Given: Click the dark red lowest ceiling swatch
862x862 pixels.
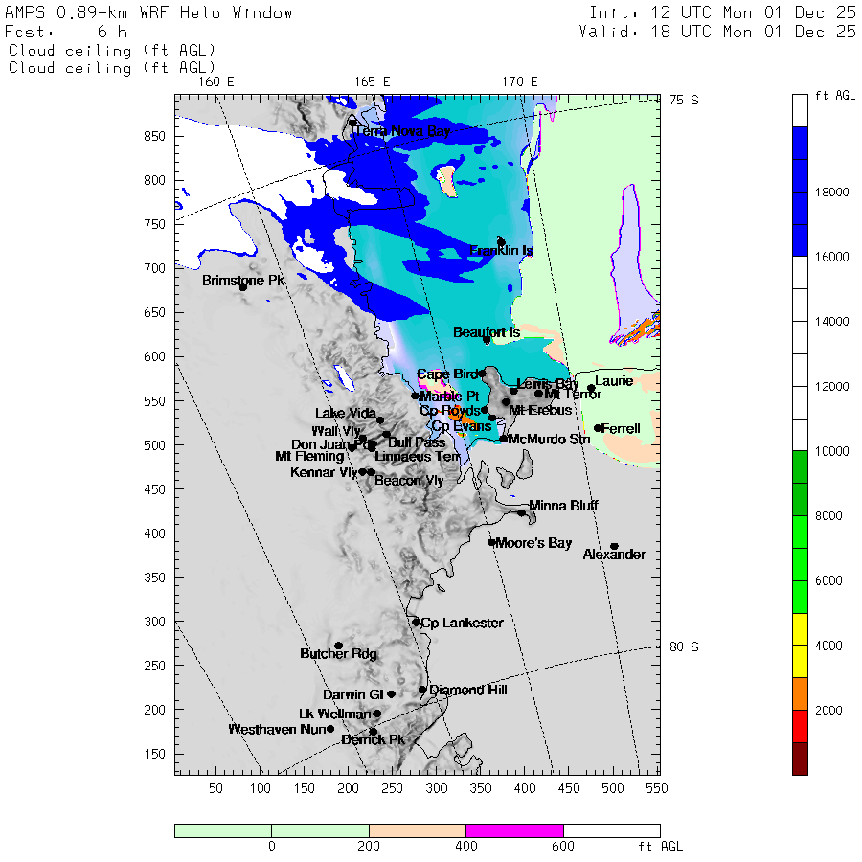Looking at the screenshot, I should [800, 759].
